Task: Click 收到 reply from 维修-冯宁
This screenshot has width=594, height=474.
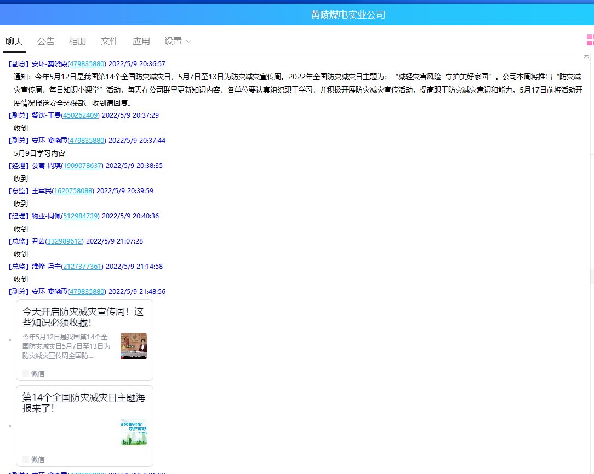Action: pyautogui.click(x=21, y=279)
